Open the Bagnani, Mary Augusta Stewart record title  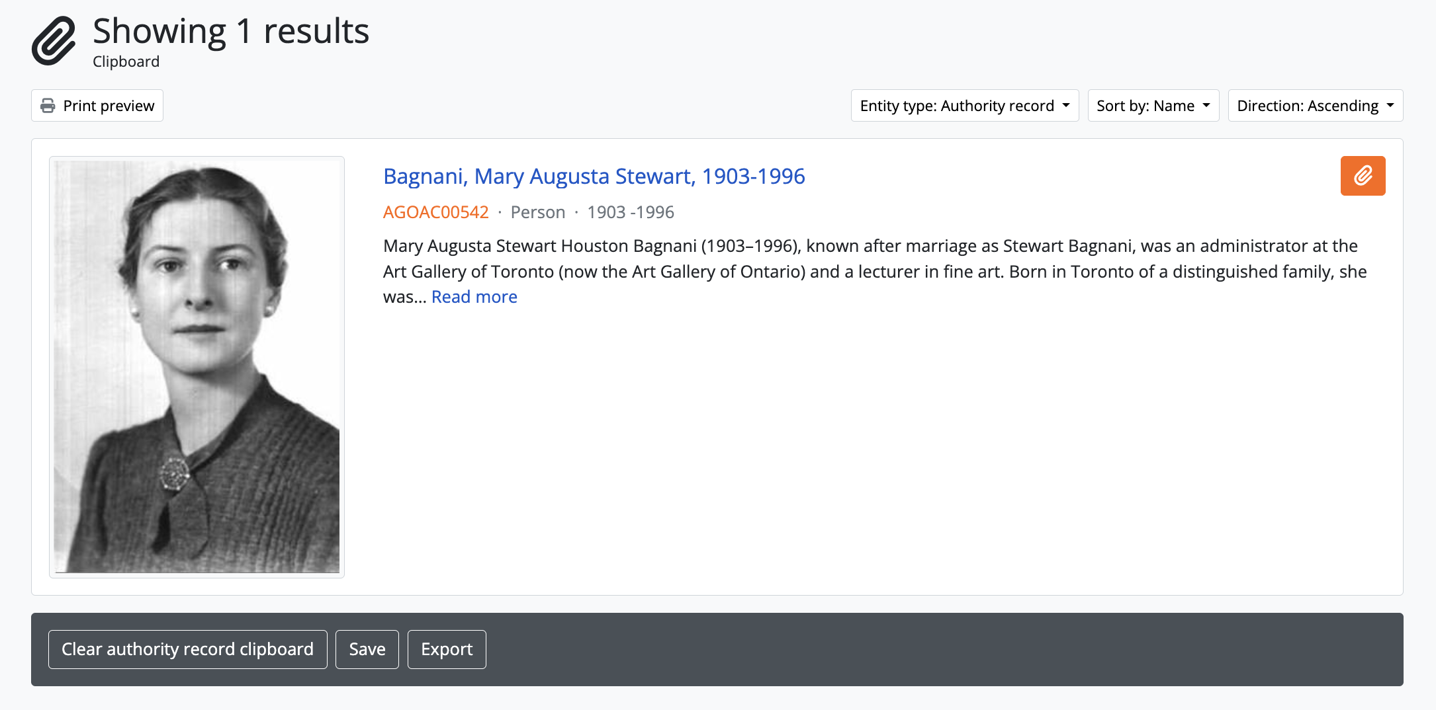[x=594, y=177]
